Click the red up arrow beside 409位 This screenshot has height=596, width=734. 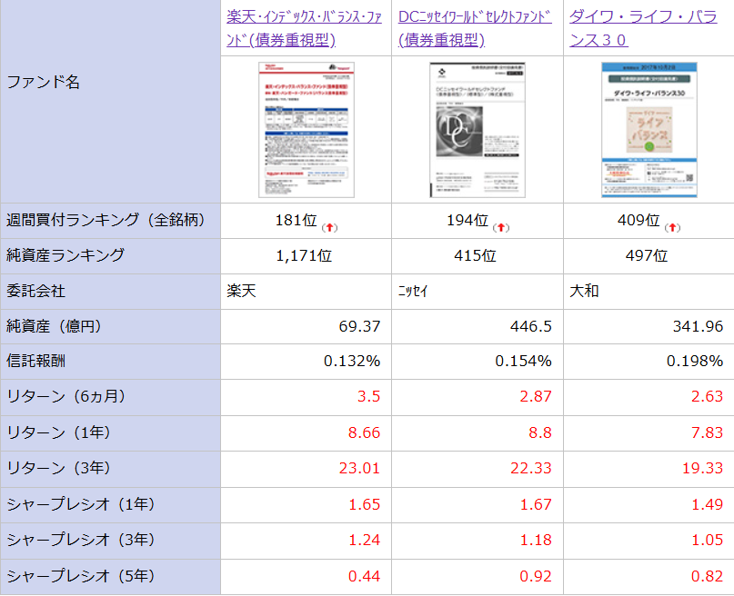(x=672, y=227)
